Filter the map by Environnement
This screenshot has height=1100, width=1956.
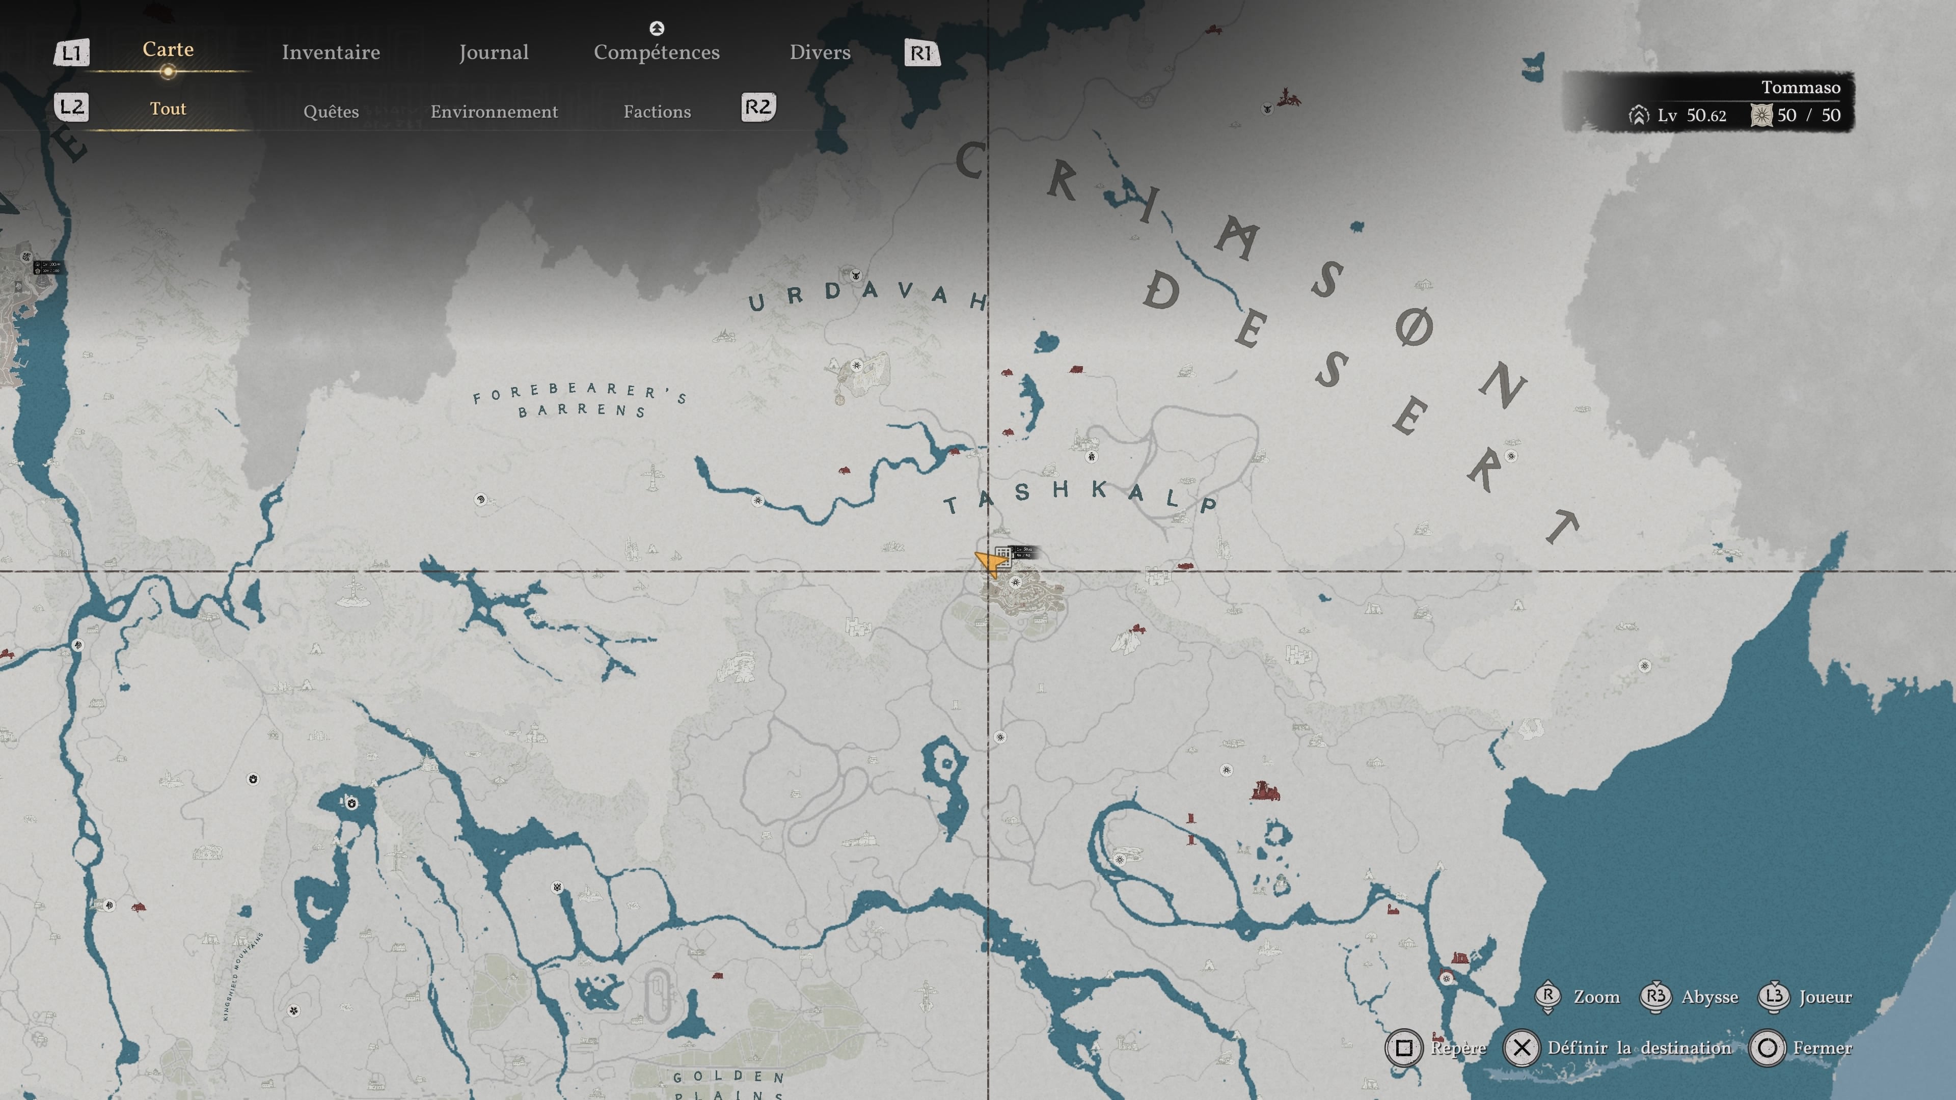[x=494, y=112]
